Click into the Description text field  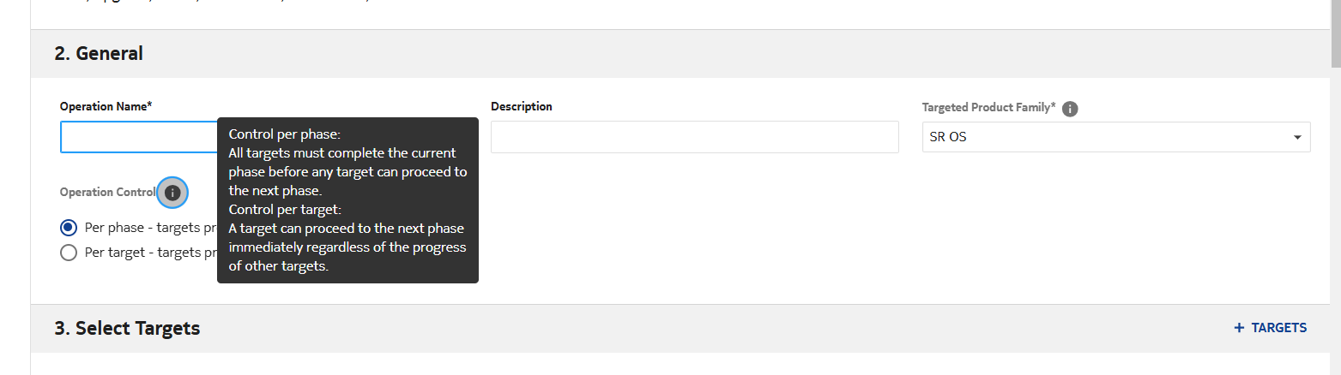coord(694,138)
